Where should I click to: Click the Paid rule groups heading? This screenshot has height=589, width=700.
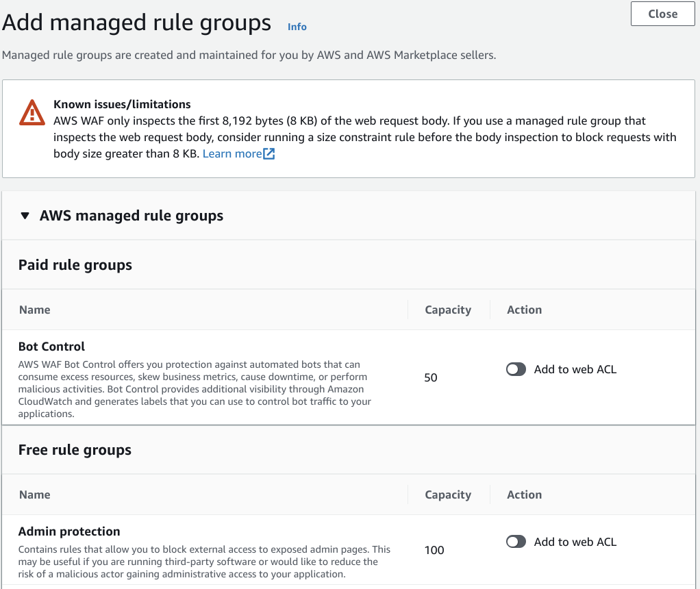click(x=75, y=265)
